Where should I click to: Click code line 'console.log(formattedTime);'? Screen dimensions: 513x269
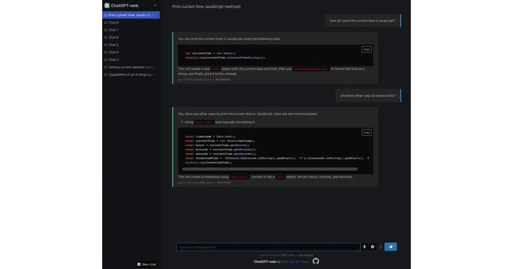(x=209, y=163)
